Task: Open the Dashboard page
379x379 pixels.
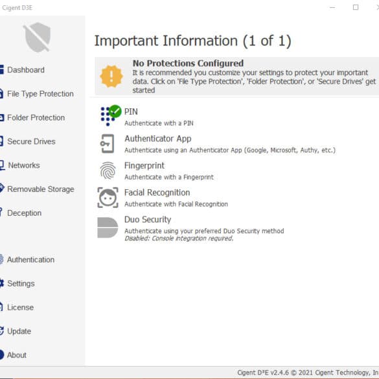Action: click(x=26, y=70)
